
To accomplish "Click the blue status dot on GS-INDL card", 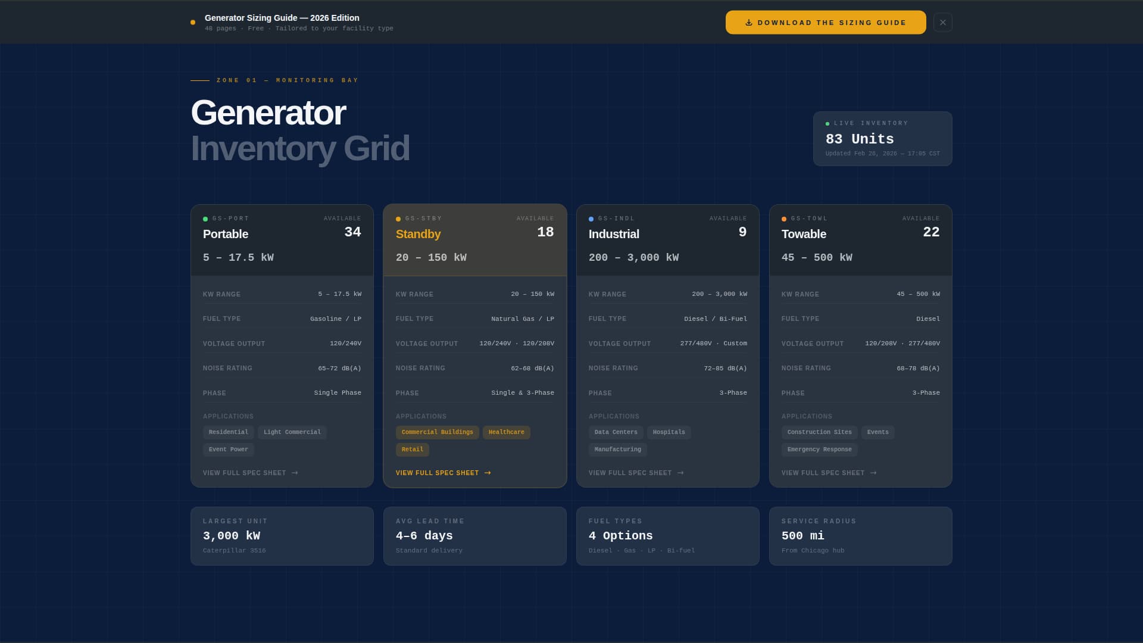I will pyautogui.click(x=591, y=219).
